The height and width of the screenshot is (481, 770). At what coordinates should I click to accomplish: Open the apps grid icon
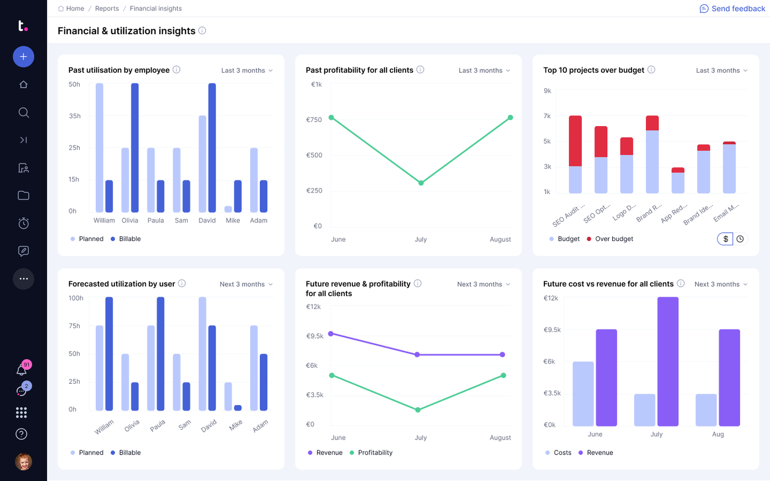tap(21, 412)
